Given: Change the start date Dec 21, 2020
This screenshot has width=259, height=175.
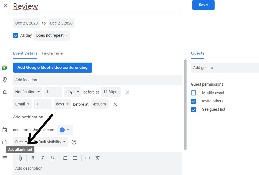Looking at the screenshot, I should (x=26, y=23).
